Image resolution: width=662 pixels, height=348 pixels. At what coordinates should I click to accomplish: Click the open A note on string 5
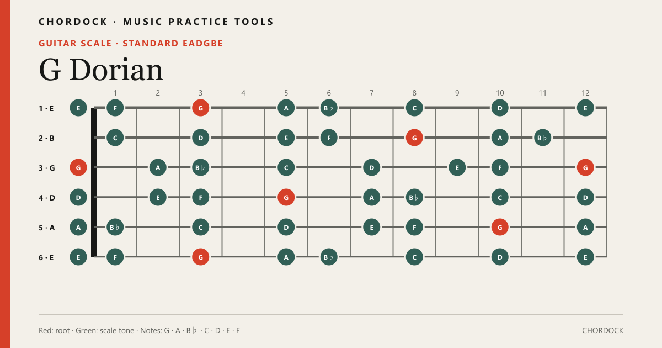(78, 227)
